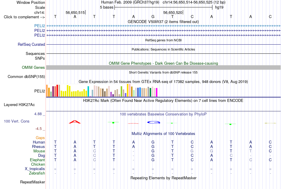The height and width of the screenshot is (189, 281).
Task: Click 'RefSeq genes from NCBI' title
Action: point(164,40)
